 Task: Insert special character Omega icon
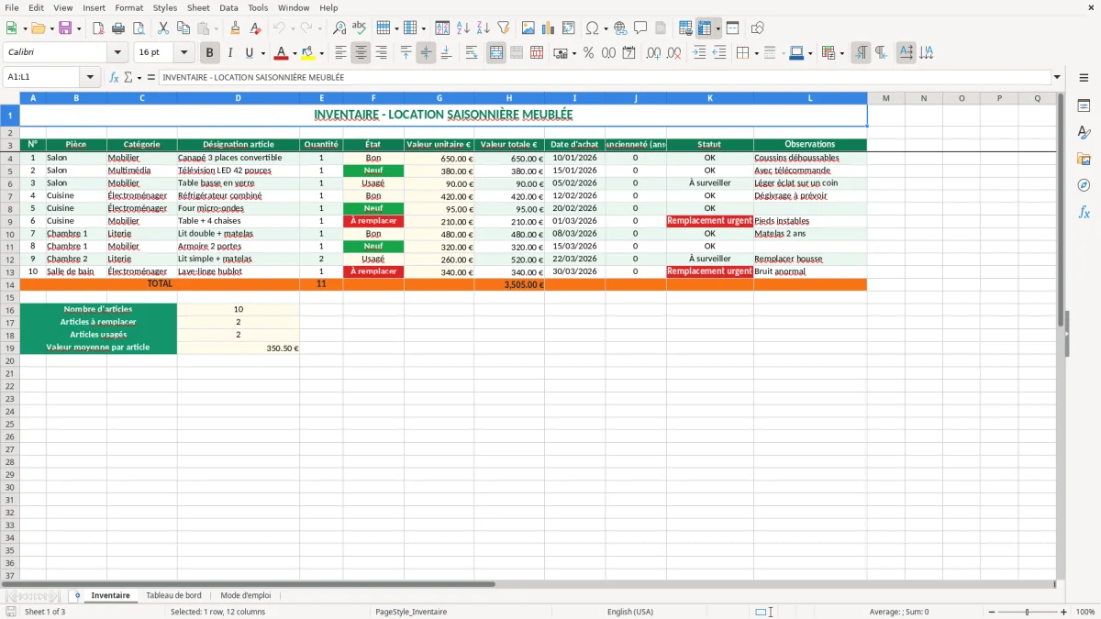coord(592,28)
